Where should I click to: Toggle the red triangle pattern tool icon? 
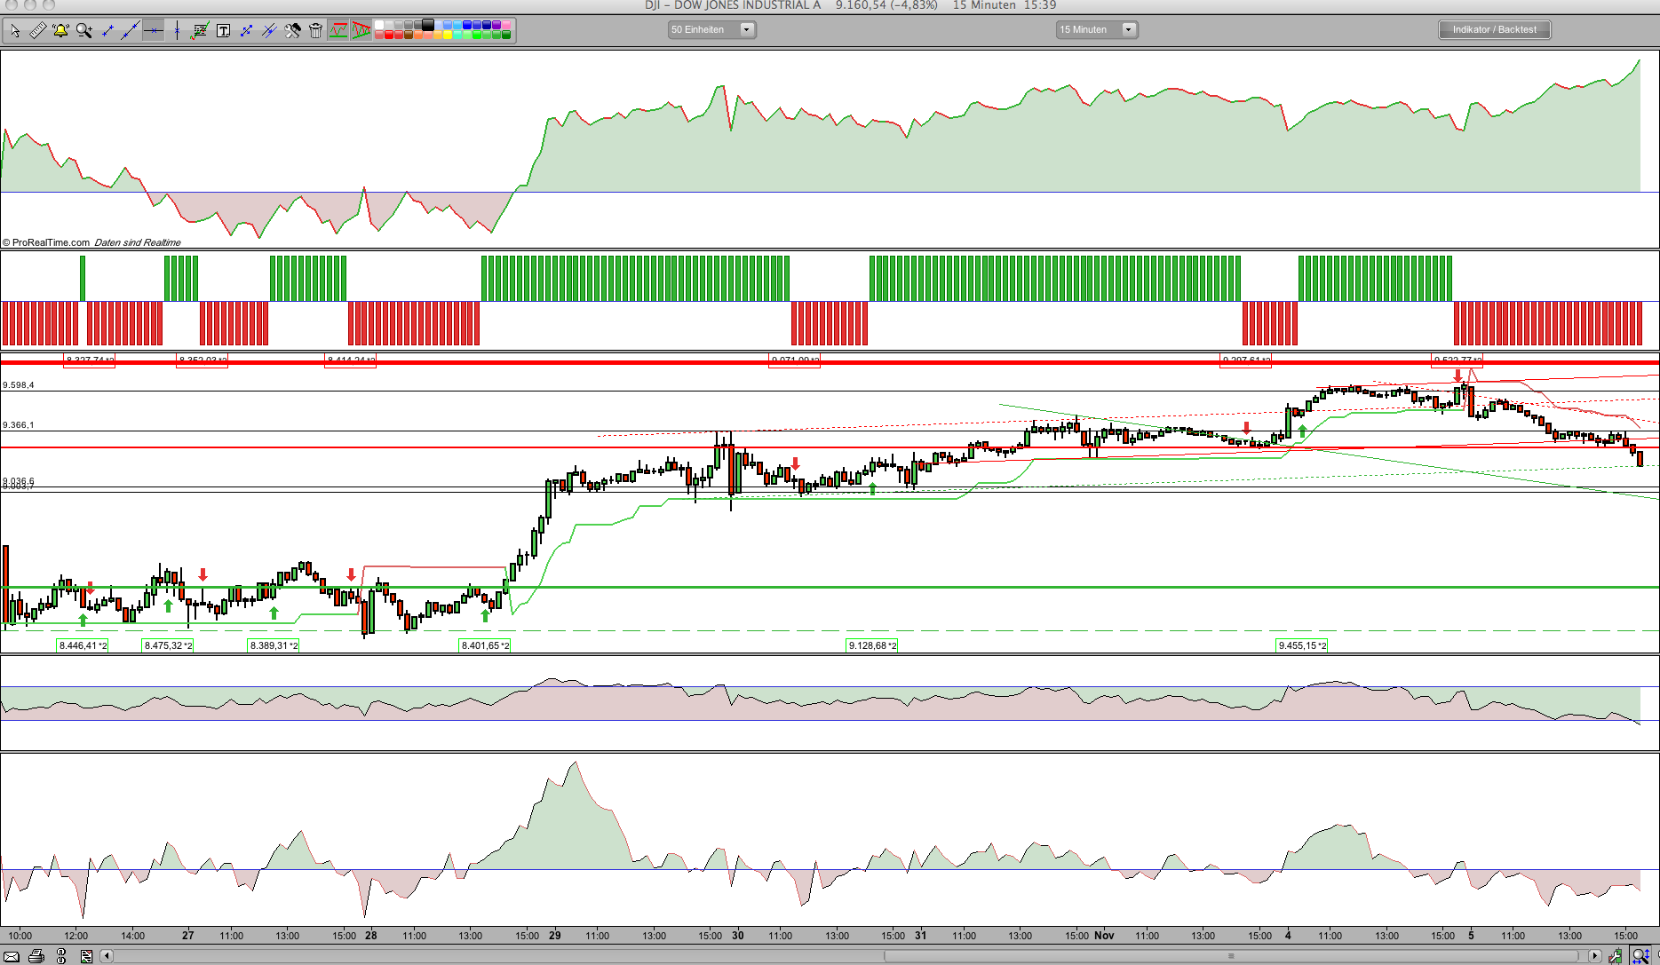point(361,31)
